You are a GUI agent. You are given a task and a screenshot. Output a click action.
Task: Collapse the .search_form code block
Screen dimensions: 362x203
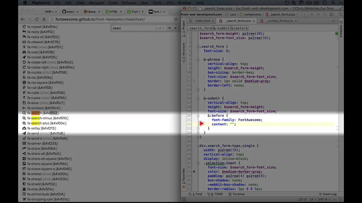198,47
